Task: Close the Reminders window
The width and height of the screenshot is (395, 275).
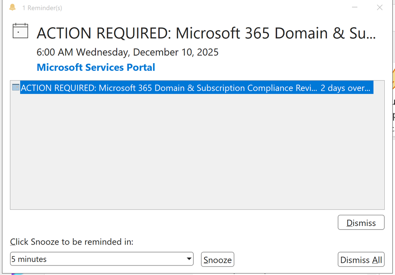Action: tap(380, 8)
